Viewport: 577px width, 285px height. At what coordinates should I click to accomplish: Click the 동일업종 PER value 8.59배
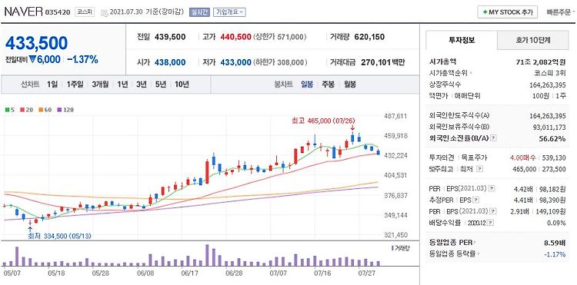coord(554,243)
